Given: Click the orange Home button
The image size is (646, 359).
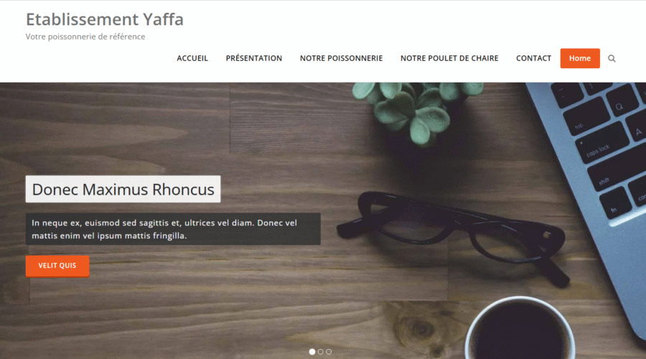Looking at the screenshot, I should (x=580, y=58).
